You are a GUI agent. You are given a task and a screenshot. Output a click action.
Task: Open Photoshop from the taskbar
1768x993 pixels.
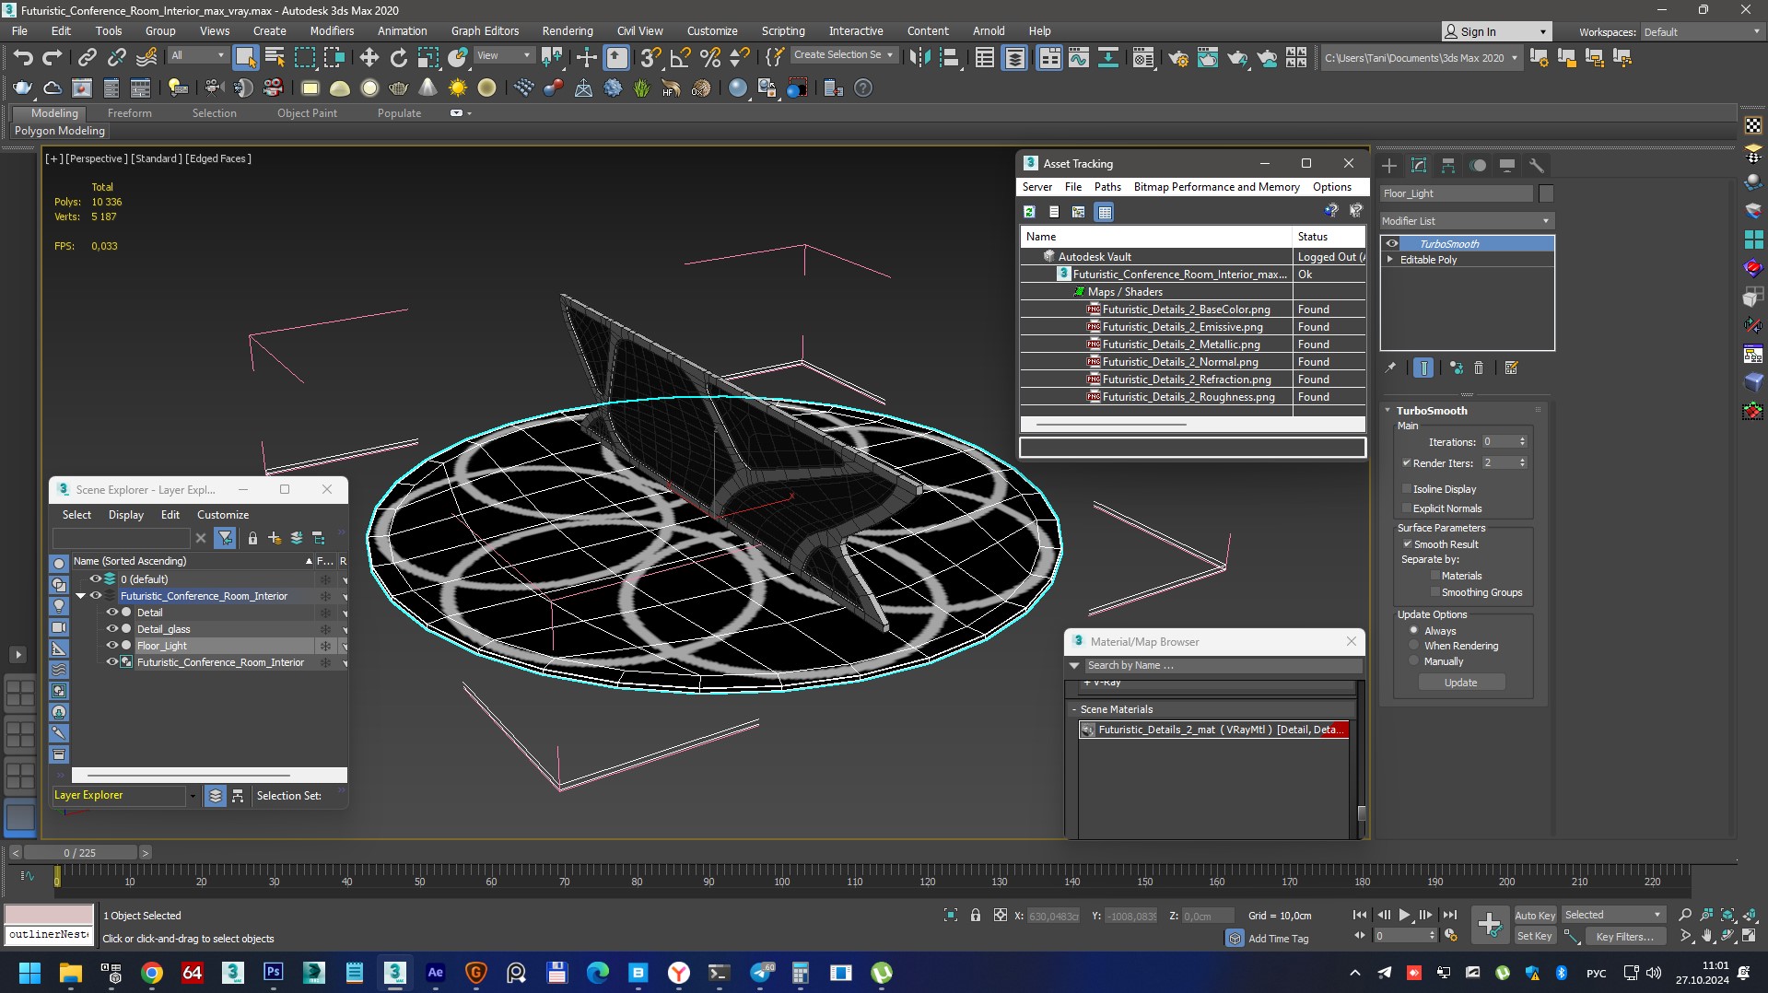(x=274, y=973)
